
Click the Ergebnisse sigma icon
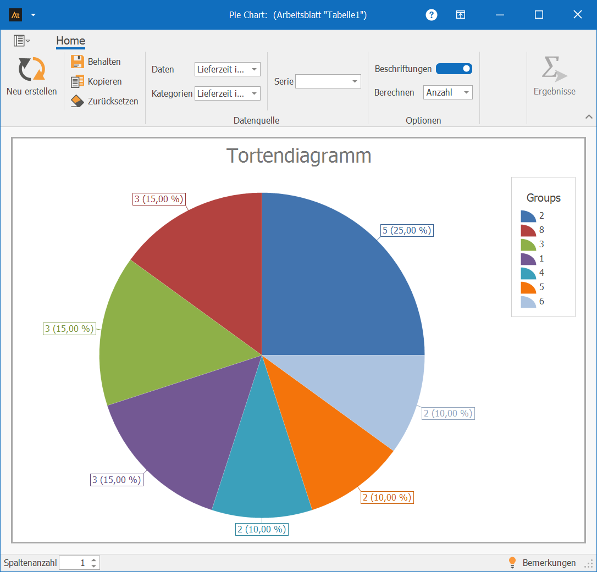point(554,69)
